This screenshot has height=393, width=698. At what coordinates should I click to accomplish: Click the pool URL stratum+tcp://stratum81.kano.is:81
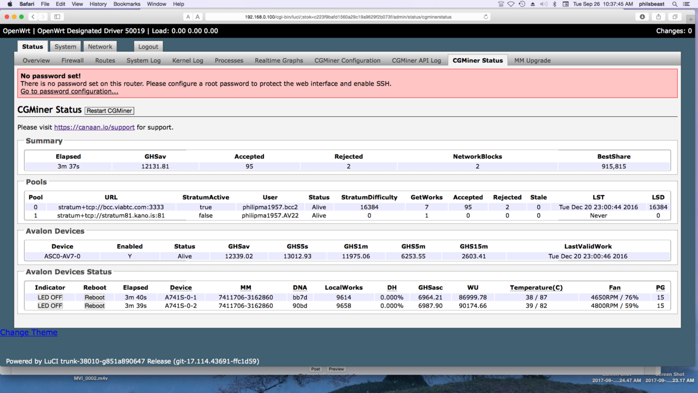coord(111,216)
